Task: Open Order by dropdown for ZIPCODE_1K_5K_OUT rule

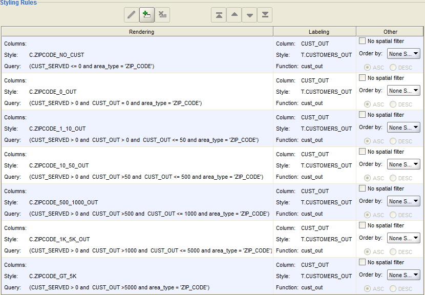Action: pos(403,238)
